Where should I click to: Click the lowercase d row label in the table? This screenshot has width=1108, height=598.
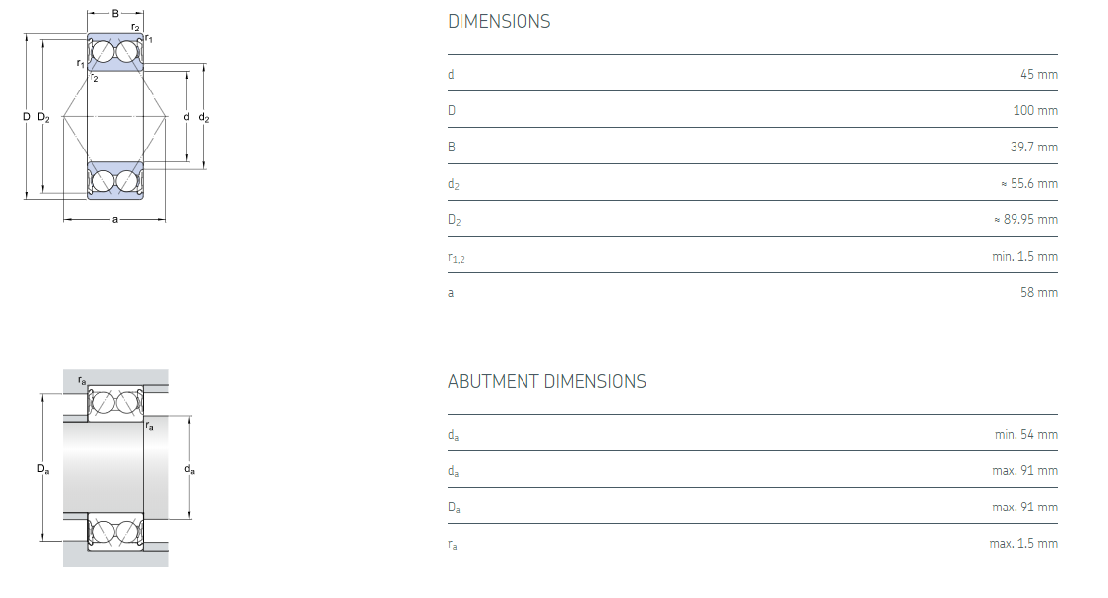click(451, 74)
